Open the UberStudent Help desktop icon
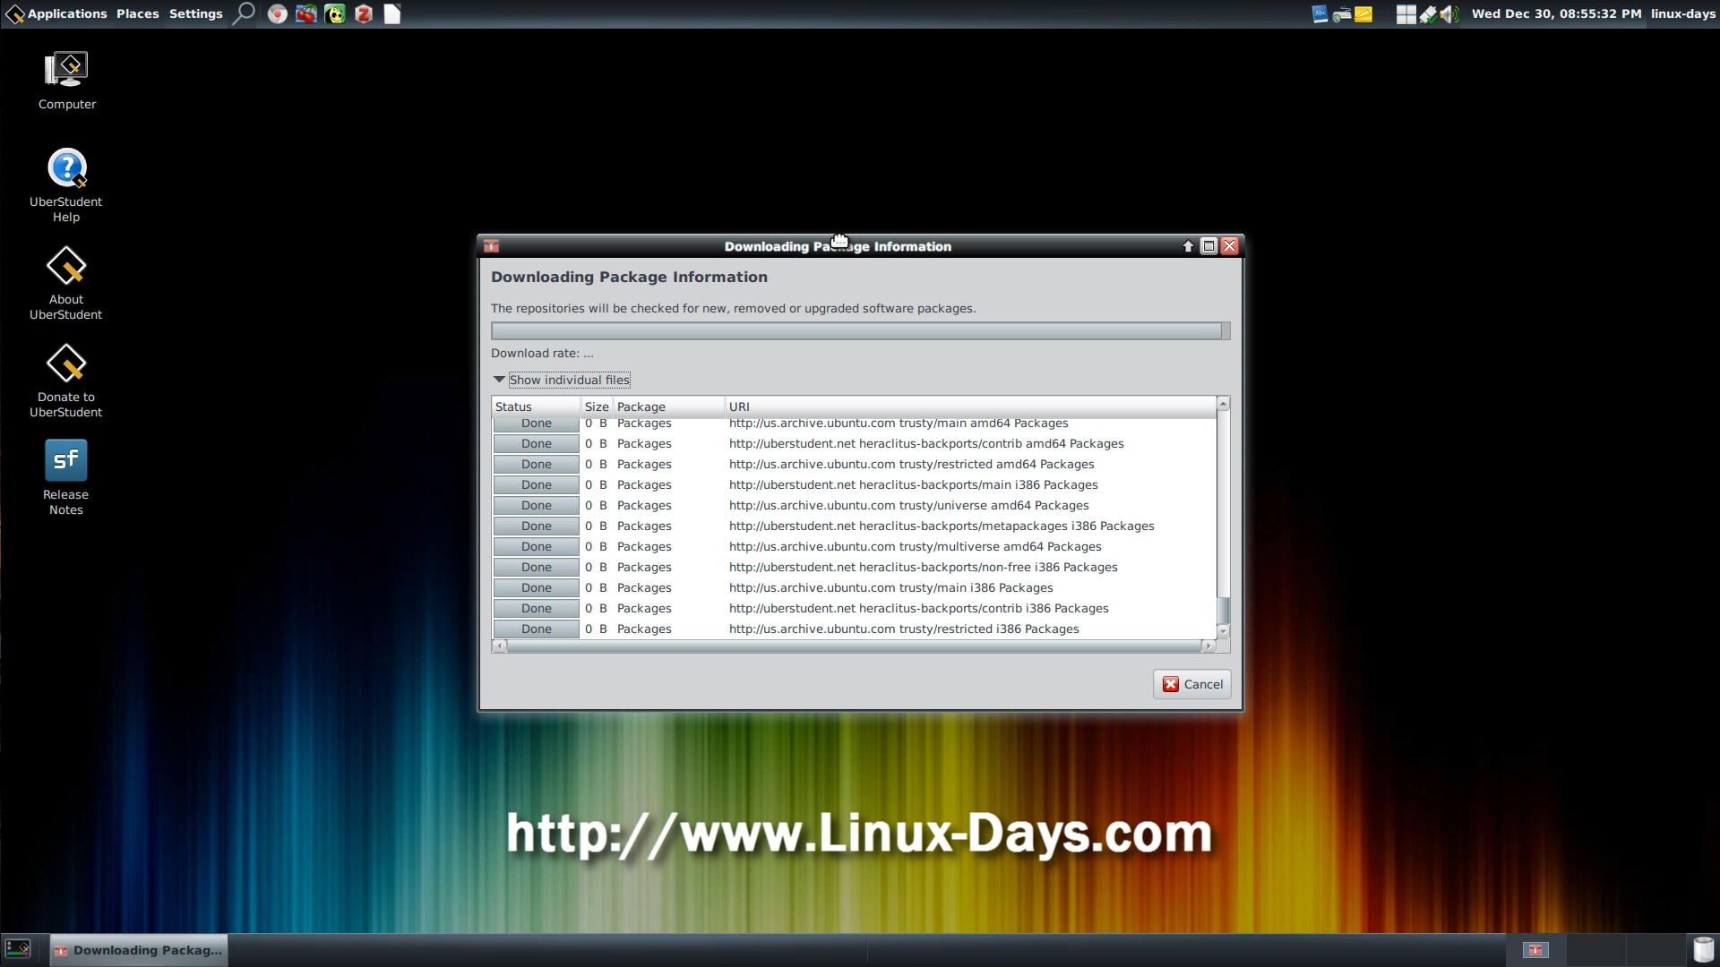Viewport: 1720px width, 967px height. [x=66, y=184]
